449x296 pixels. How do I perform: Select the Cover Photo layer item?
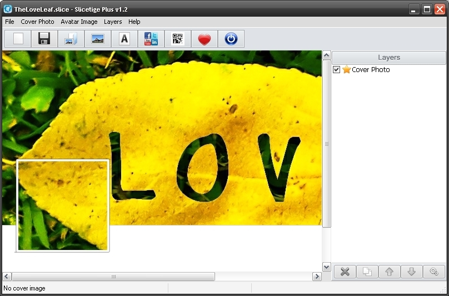click(x=370, y=70)
